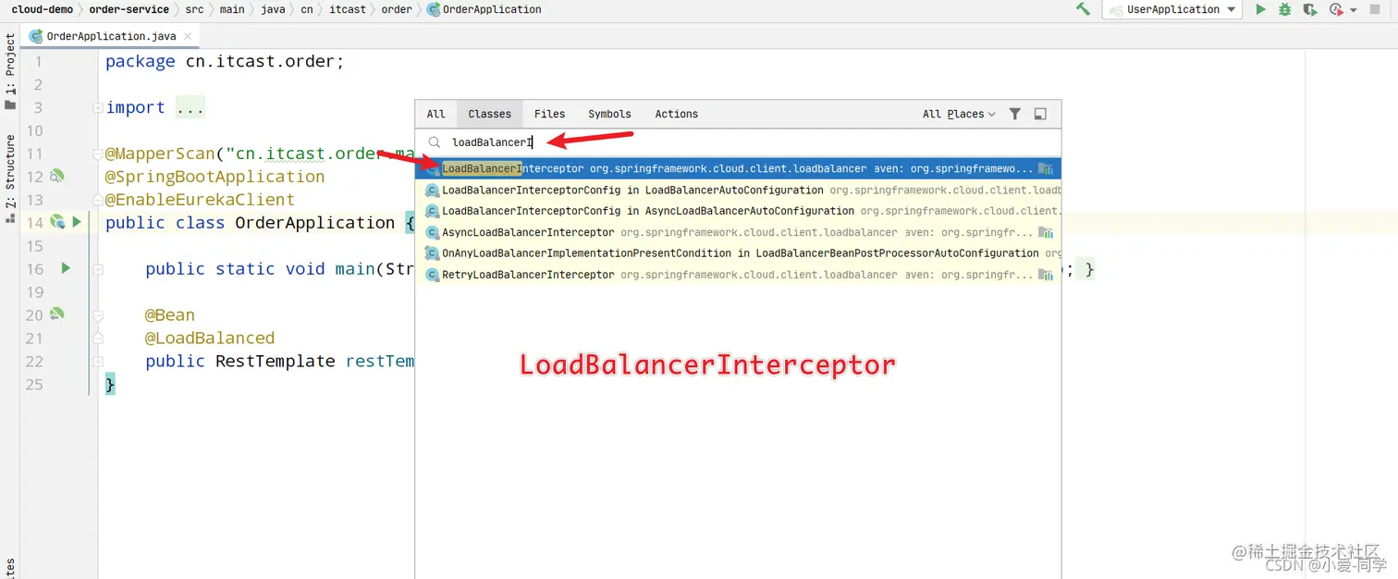
Task: Click class icon beside RetryLoadBalancerInterceptor
Action: (x=431, y=275)
